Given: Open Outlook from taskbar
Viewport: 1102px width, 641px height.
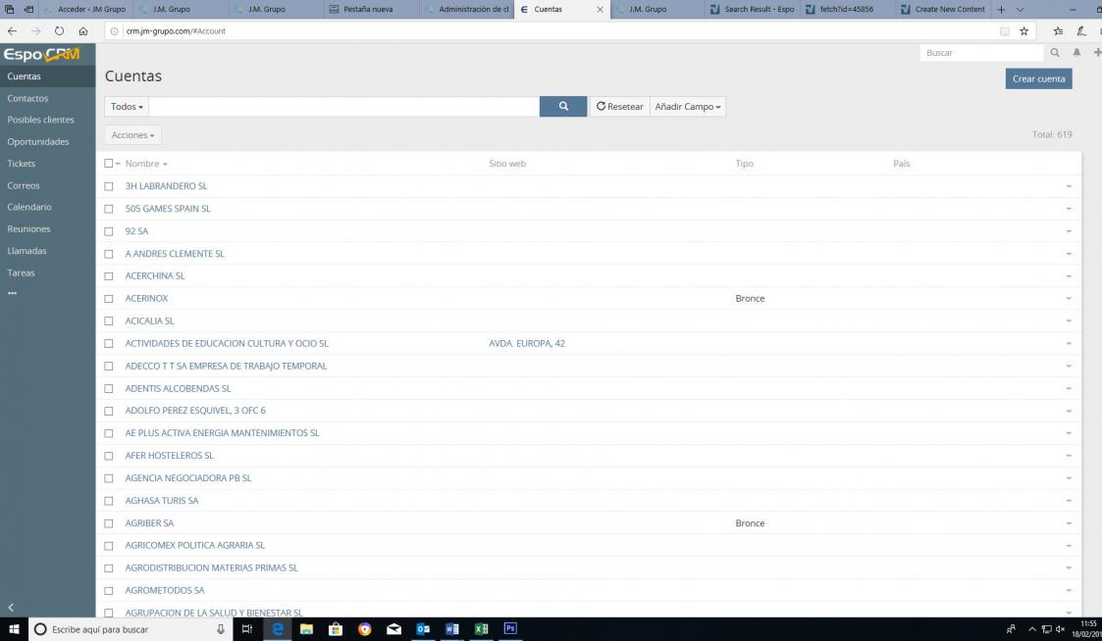Looking at the screenshot, I should pos(422,629).
